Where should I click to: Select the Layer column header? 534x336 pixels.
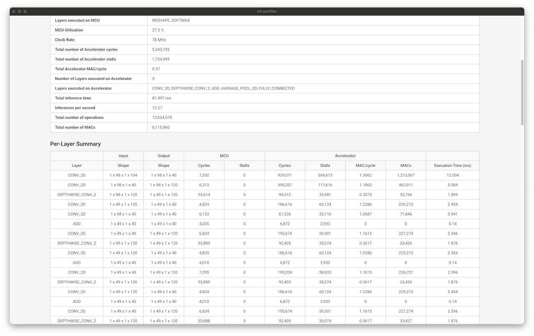tap(77, 165)
